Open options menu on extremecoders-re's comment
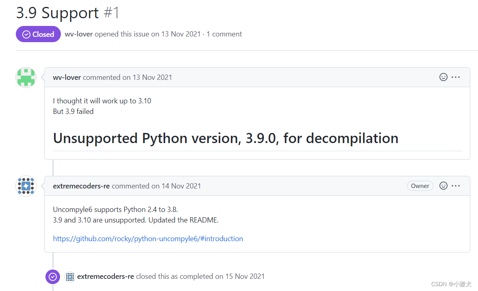Image resolution: width=478 pixels, height=291 pixels. 456,186
